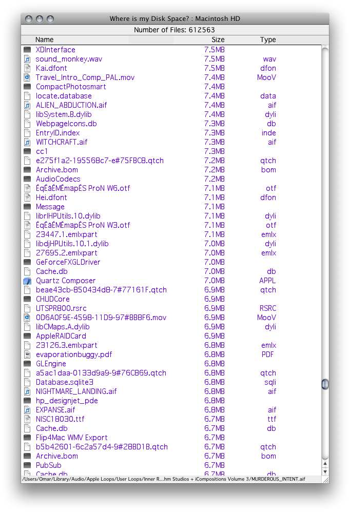Click the folder icon beside AudioCodecs
Screen dimensions: 350x512
(x=27, y=179)
